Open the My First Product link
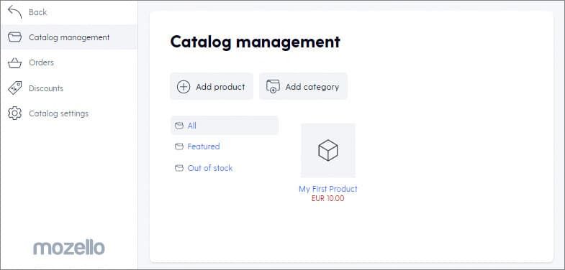The height and width of the screenshot is (270, 565). point(328,189)
